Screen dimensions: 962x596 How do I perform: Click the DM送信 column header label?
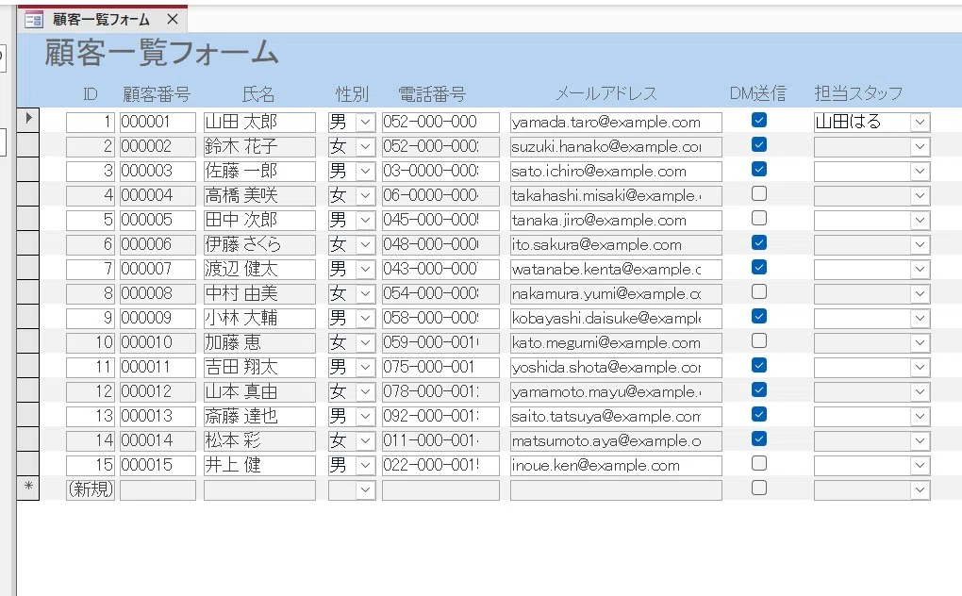757,93
